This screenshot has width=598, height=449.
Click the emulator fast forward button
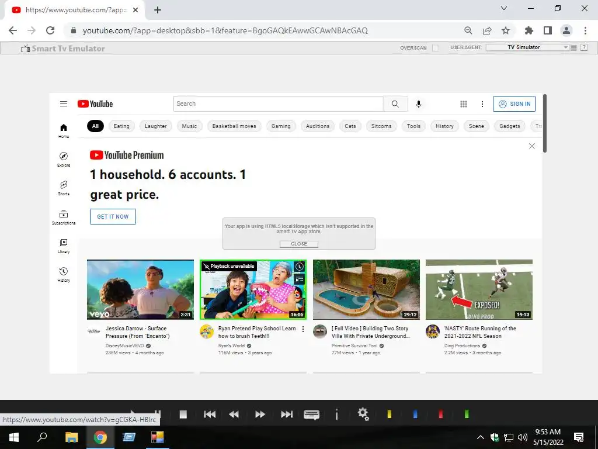click(x=260, y=415)
